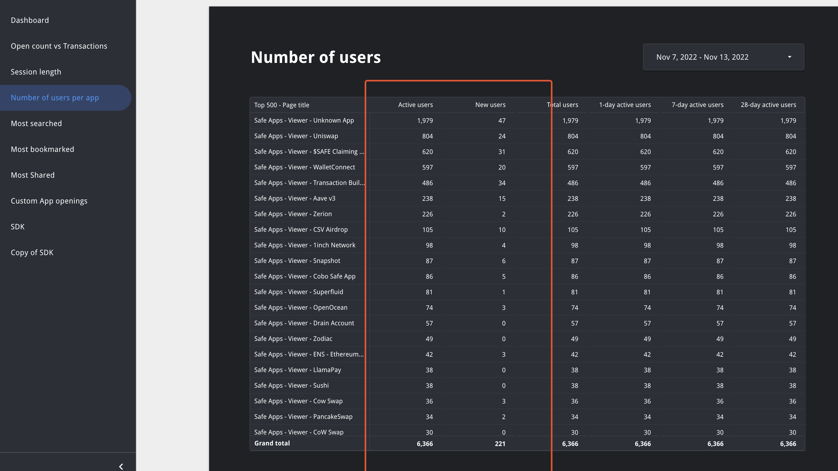Screen dimensions: 838x471
Task: Switch to Open count vs Transactions page
Action: [59, 46]
